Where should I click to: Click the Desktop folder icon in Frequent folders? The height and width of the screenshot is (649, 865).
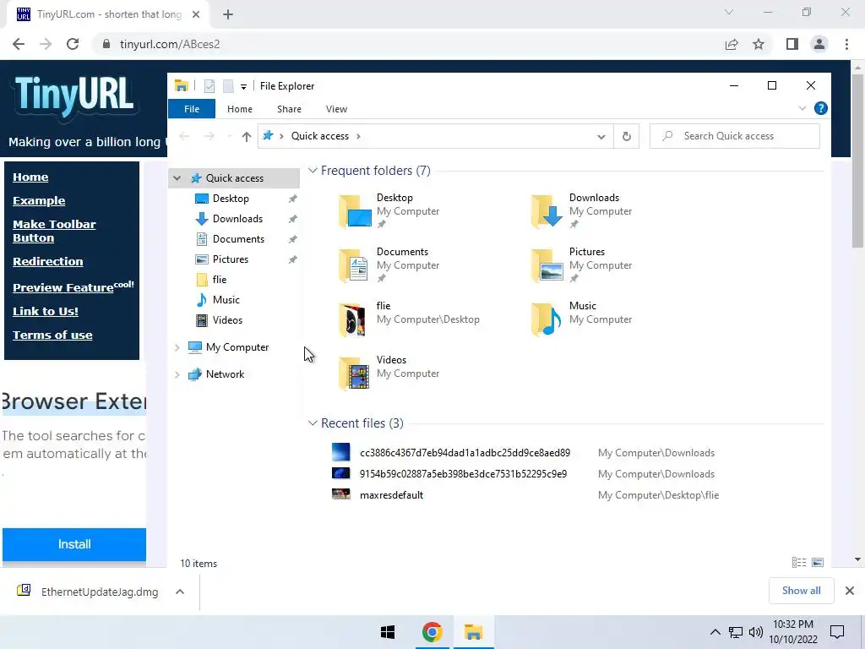point(354,210)
